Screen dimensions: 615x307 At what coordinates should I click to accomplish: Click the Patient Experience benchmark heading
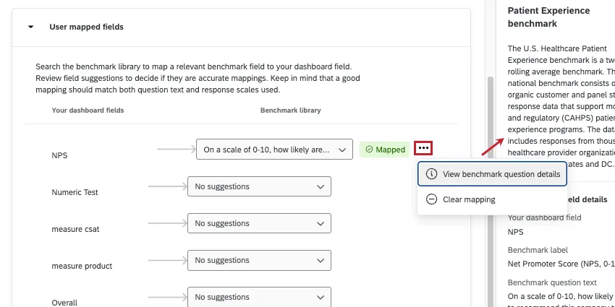[548, 17]
